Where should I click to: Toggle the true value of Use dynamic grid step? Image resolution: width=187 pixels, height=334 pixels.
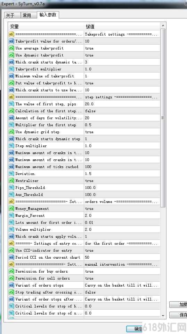click(x=122, y=132)
